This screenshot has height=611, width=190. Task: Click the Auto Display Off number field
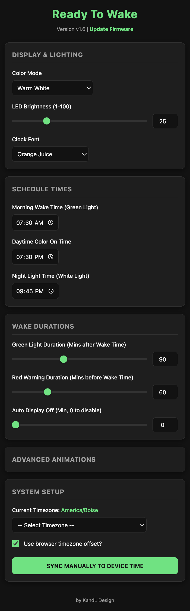165,425
